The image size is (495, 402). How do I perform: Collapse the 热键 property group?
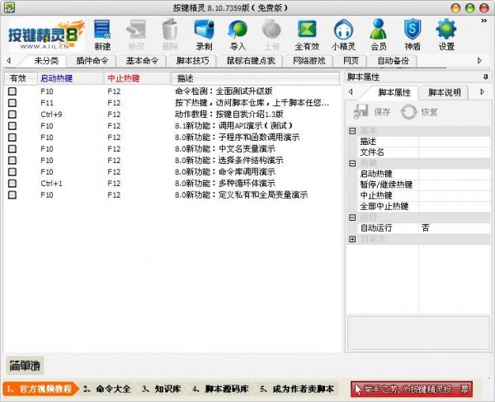pos(352,163)
